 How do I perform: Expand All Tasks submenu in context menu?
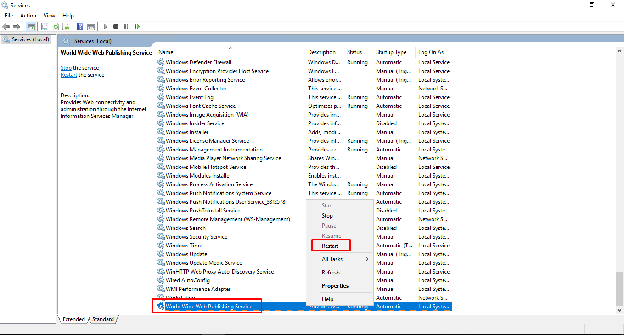coord(340,259)
